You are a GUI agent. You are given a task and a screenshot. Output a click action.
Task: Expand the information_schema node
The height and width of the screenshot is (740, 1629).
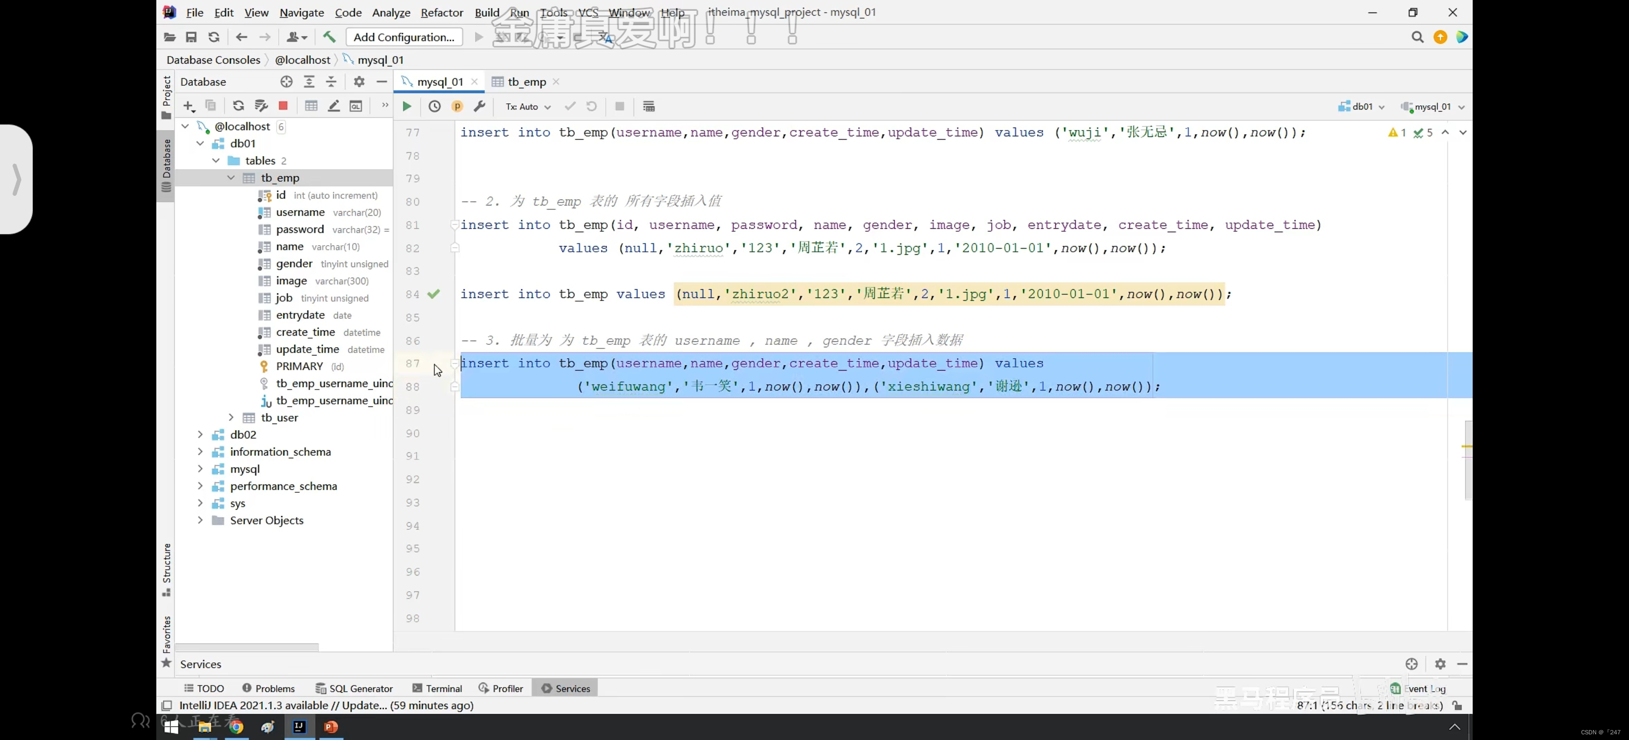pos(201,451)
